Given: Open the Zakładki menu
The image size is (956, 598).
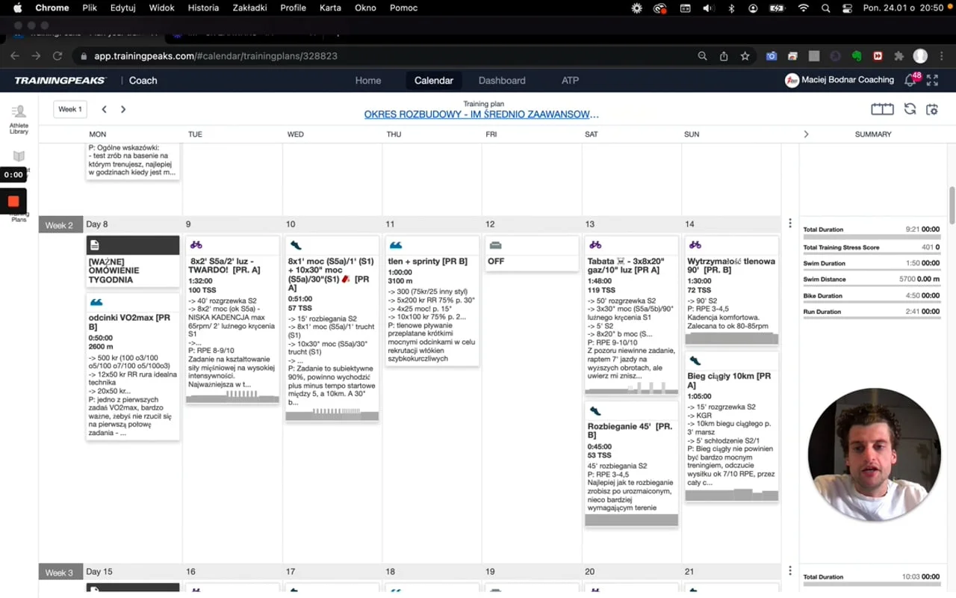Looking at the screenshot, I should [x=249, y=7].
